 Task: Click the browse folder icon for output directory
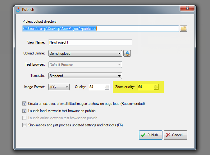[x=184, y=29]
